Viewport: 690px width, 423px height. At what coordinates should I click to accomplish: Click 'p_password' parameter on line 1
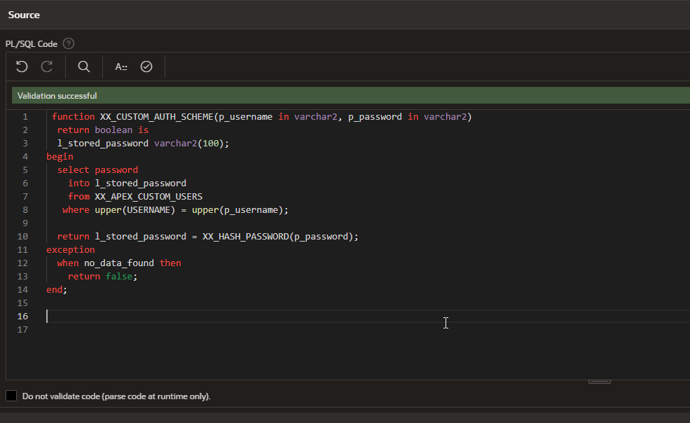click(x=375, y=117)
